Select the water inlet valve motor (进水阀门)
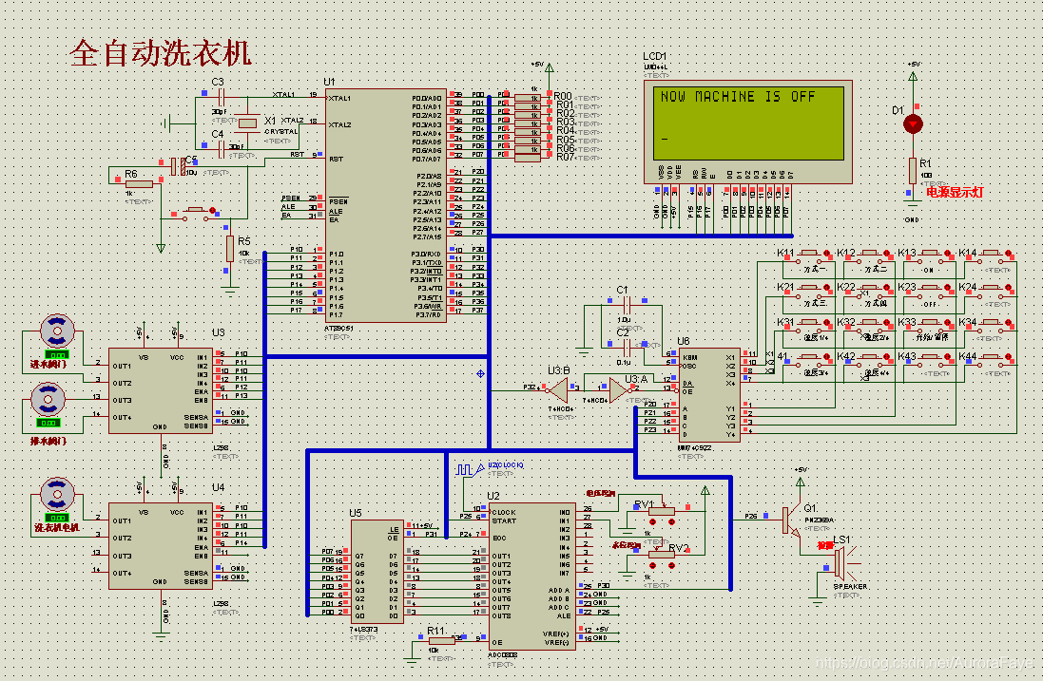This screenshot has width=1043, height=681. tap(57, 331)
